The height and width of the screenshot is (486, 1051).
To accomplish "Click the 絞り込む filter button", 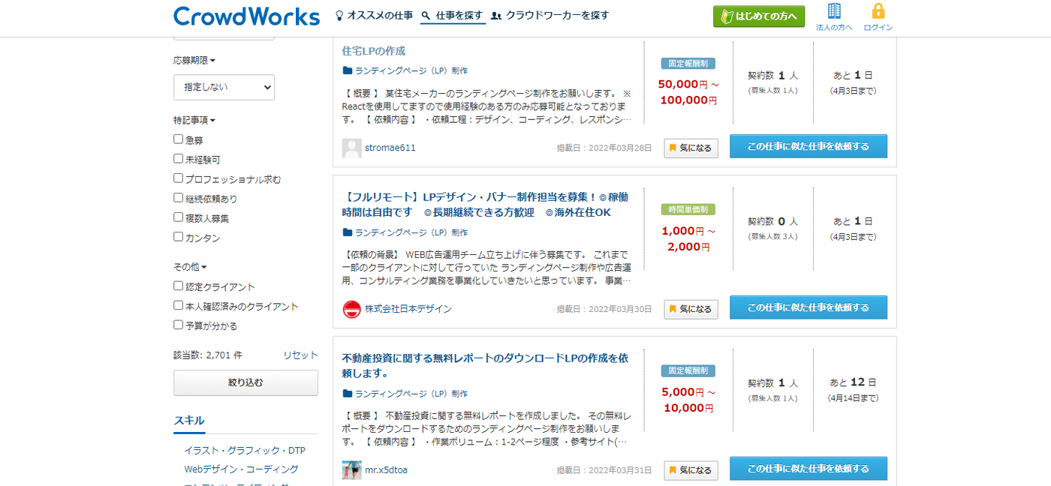I will click(x=245, y=382).
